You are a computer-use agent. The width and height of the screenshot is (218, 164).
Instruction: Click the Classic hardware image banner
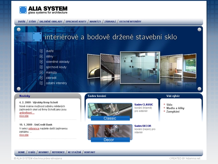[110, 112]
